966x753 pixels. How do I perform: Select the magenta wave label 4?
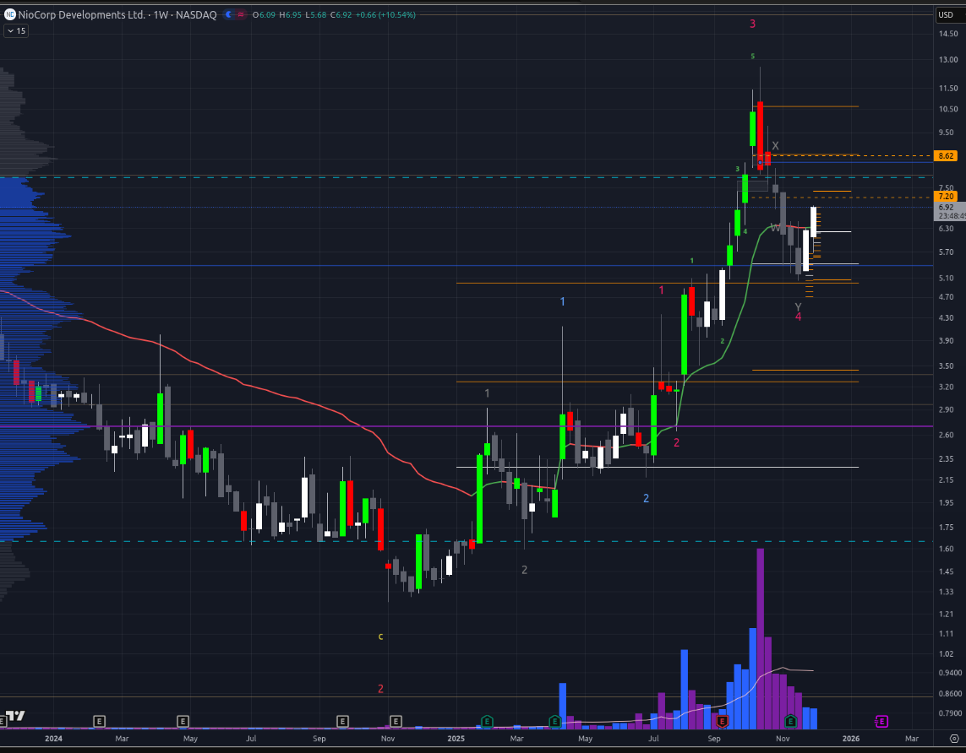[x=798, y=317]
